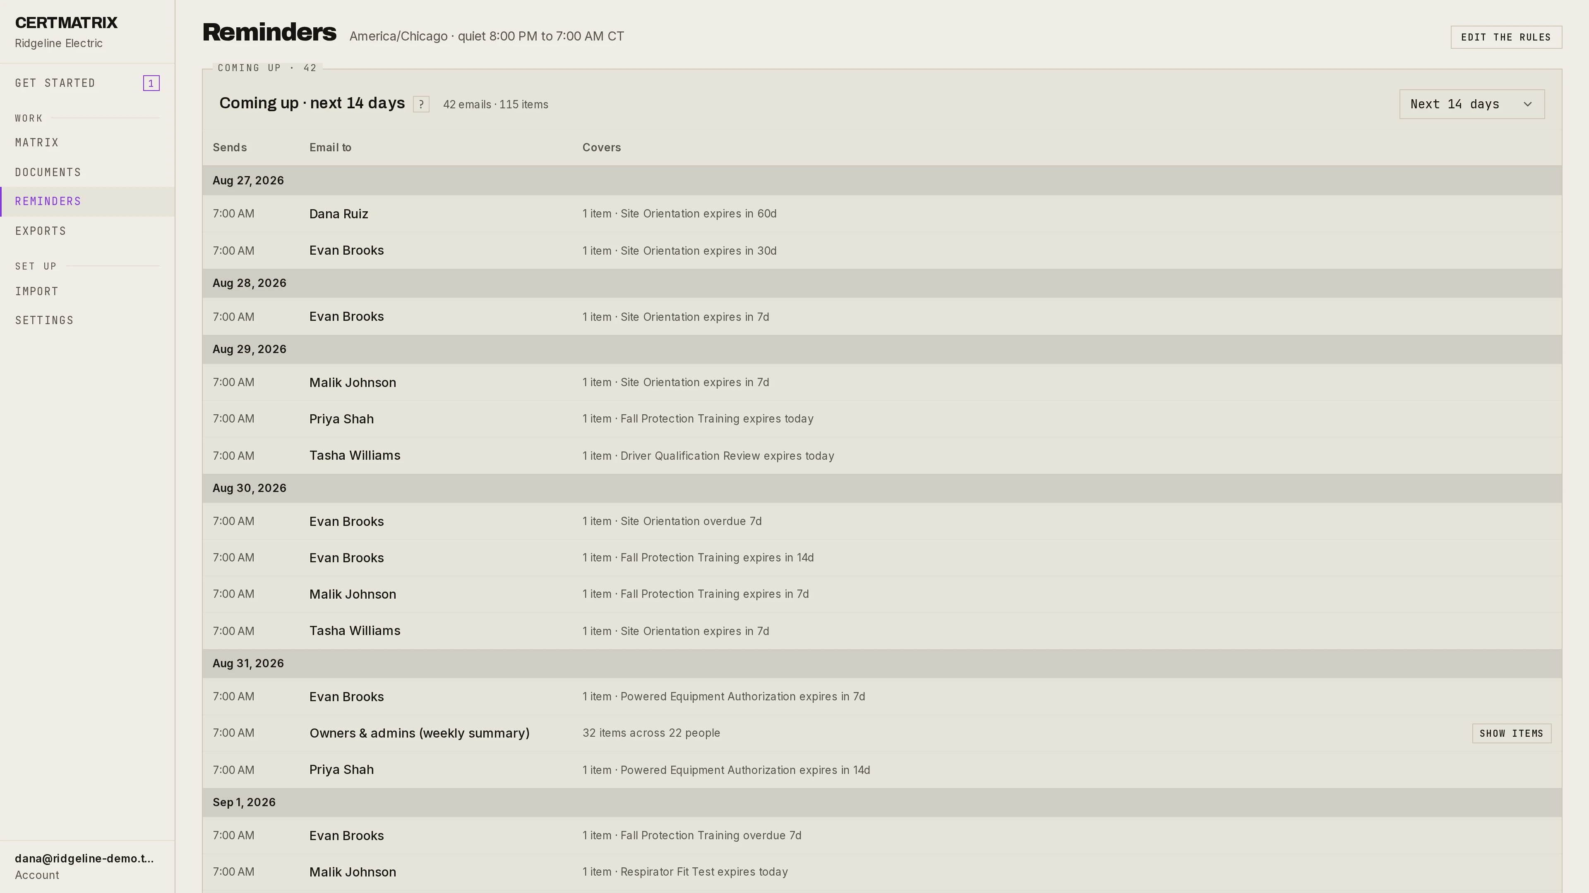The height and width of the screenshot is (893, 1589).
Task: Click the CERTMATRIX logo title
Action: pyautogui.click(x=66, y=23)
